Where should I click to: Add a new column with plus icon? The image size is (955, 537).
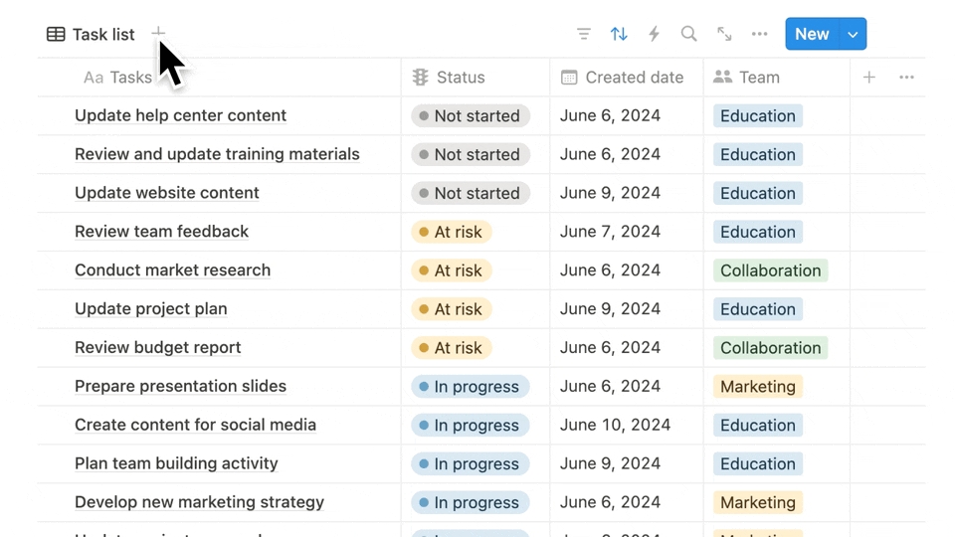coord(868,77)
